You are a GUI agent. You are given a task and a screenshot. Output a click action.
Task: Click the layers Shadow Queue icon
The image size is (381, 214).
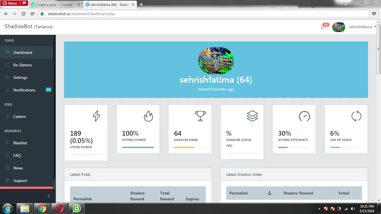pyautogui.click(x=252, y=116)
